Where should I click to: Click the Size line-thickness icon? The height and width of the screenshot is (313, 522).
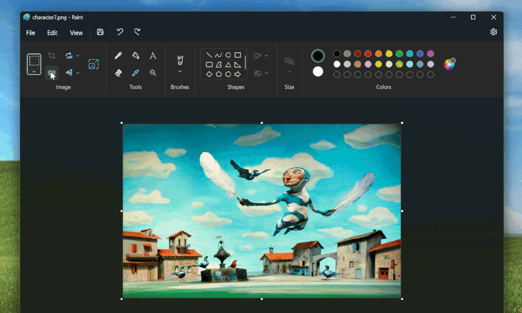click(289, 60)
